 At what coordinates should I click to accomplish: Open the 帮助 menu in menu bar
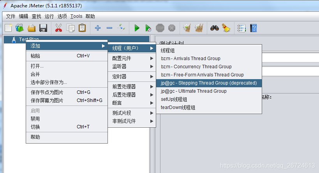pos(90,16)
